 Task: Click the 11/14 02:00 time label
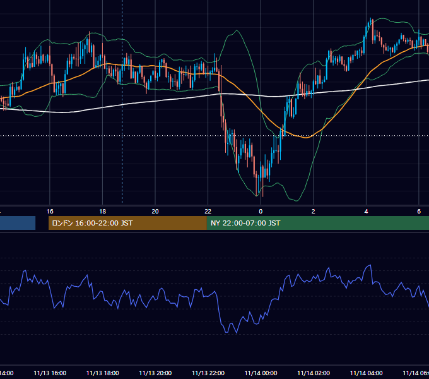[314, 373]
